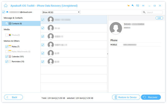
Task: Click the fourth contact's avatar
Action: point(51,45)
